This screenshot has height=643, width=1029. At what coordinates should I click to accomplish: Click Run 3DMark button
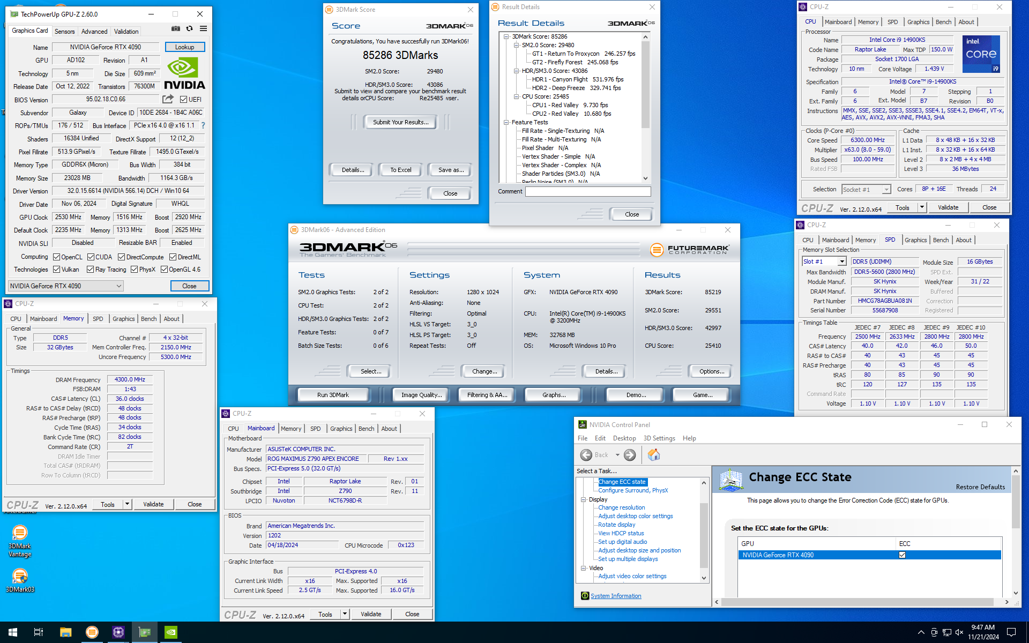point(333,395)
